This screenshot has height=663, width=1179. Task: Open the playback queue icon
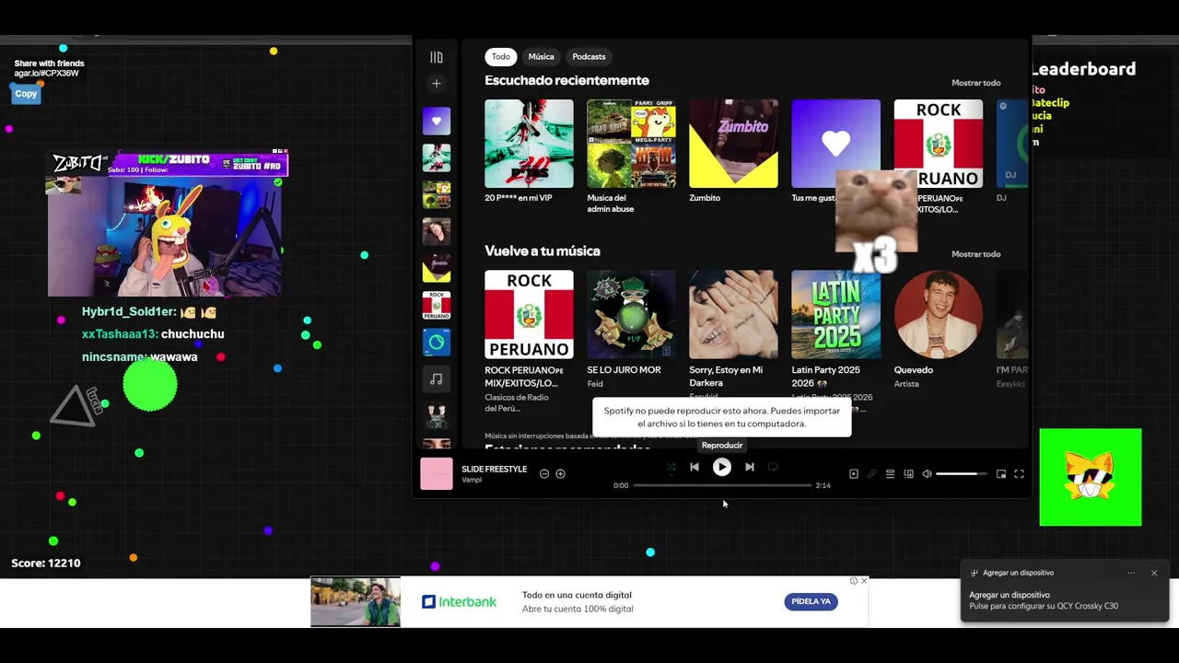pyautogui.click(x=890, y=474)
